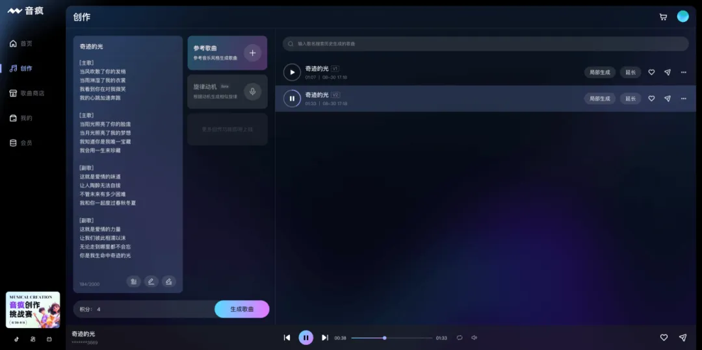Toggle loop mode in the player bar
Image resolution: width=702 pixels, height=350 pixels.
[x=460, y=338]
